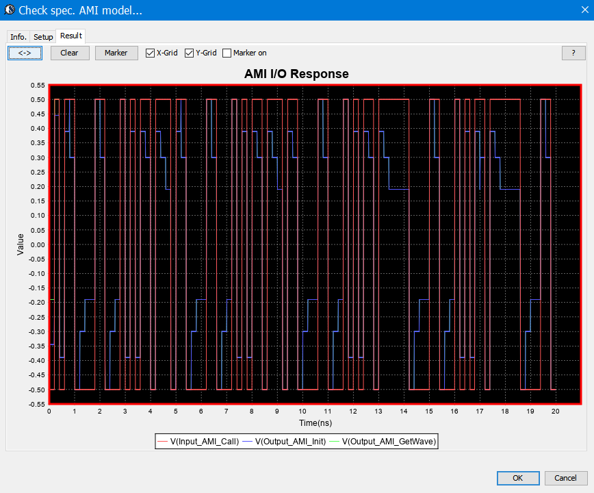
Task: Confirm with the OK button
Action: coord(517,478)
